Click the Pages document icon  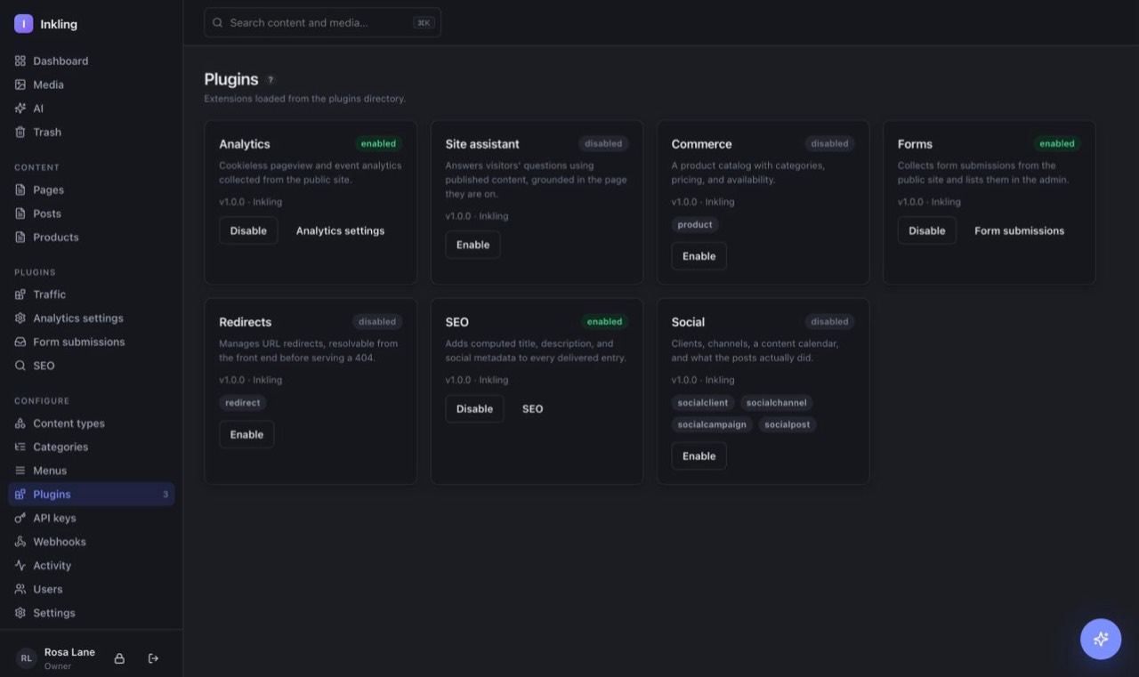[x=20, y=190]
